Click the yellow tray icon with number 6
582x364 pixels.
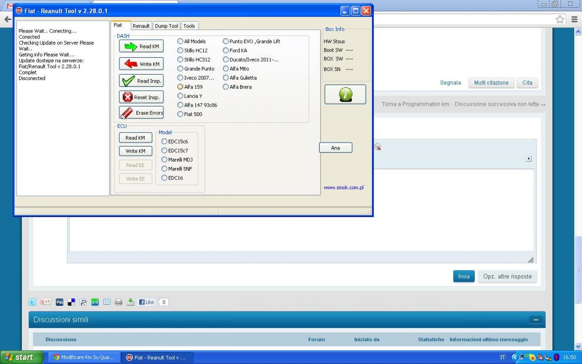(x=532, y=357)
